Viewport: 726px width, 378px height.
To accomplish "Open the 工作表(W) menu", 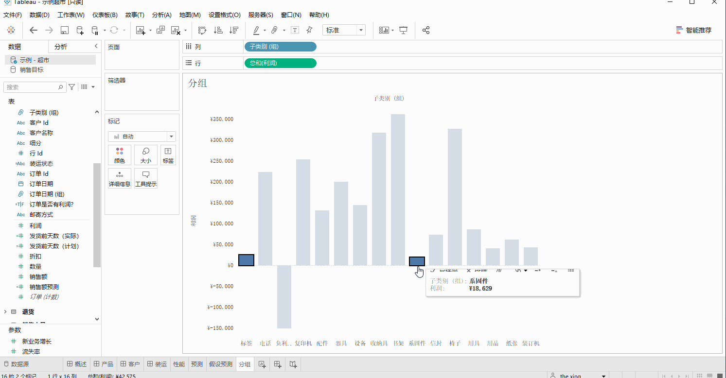I will [71, 15].
